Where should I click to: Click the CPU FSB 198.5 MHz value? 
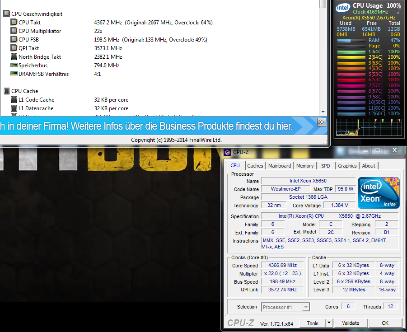pos(150,40)
